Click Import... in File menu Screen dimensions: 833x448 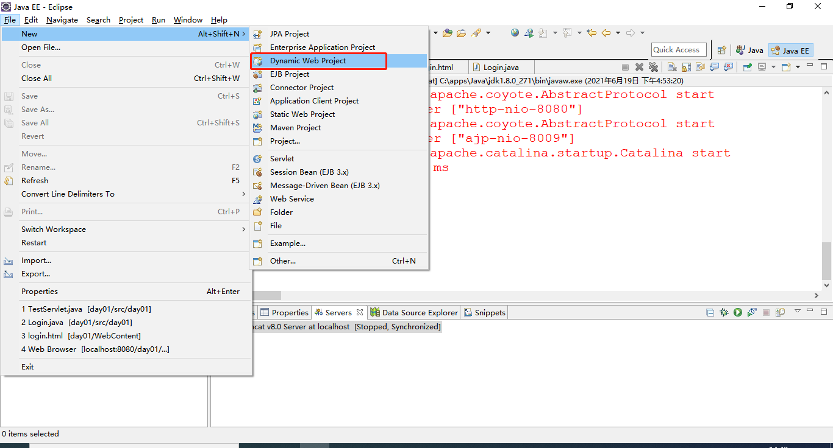pyautogui.click(x=126, y=261)
